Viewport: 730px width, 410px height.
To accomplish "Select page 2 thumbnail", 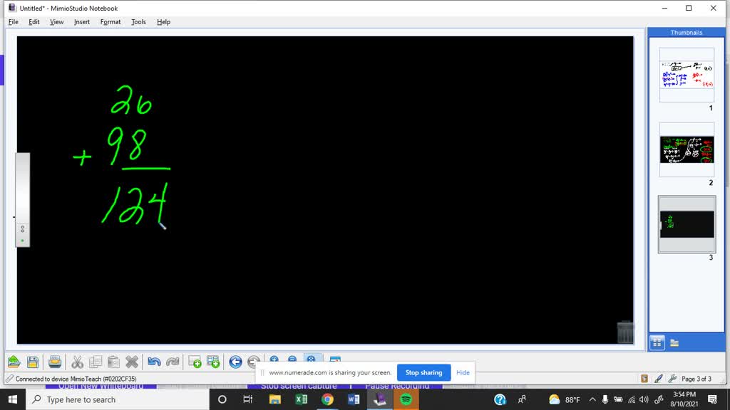I will (x=687, y=150).
